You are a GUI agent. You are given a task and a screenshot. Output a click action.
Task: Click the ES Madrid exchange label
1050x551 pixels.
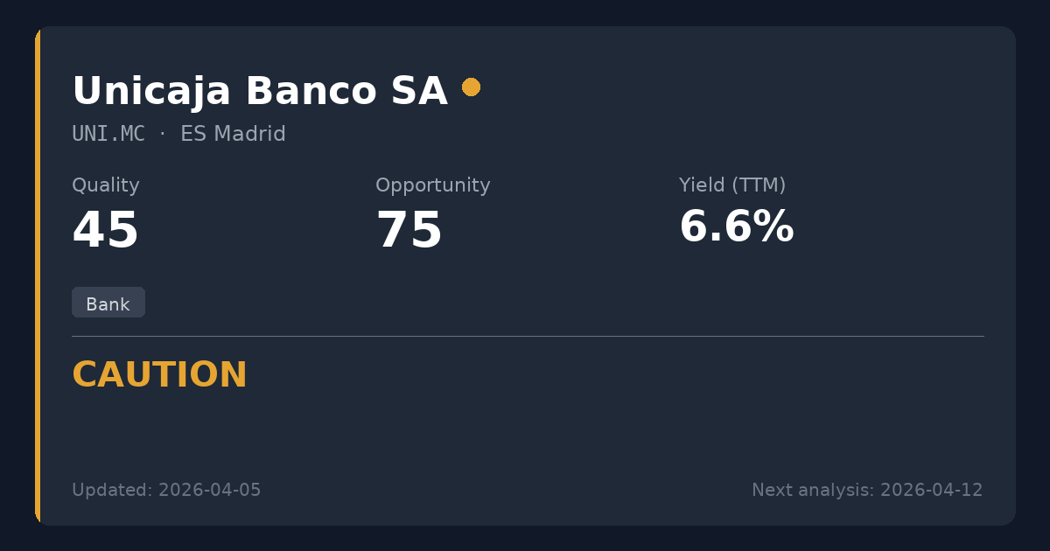(233, 134)
